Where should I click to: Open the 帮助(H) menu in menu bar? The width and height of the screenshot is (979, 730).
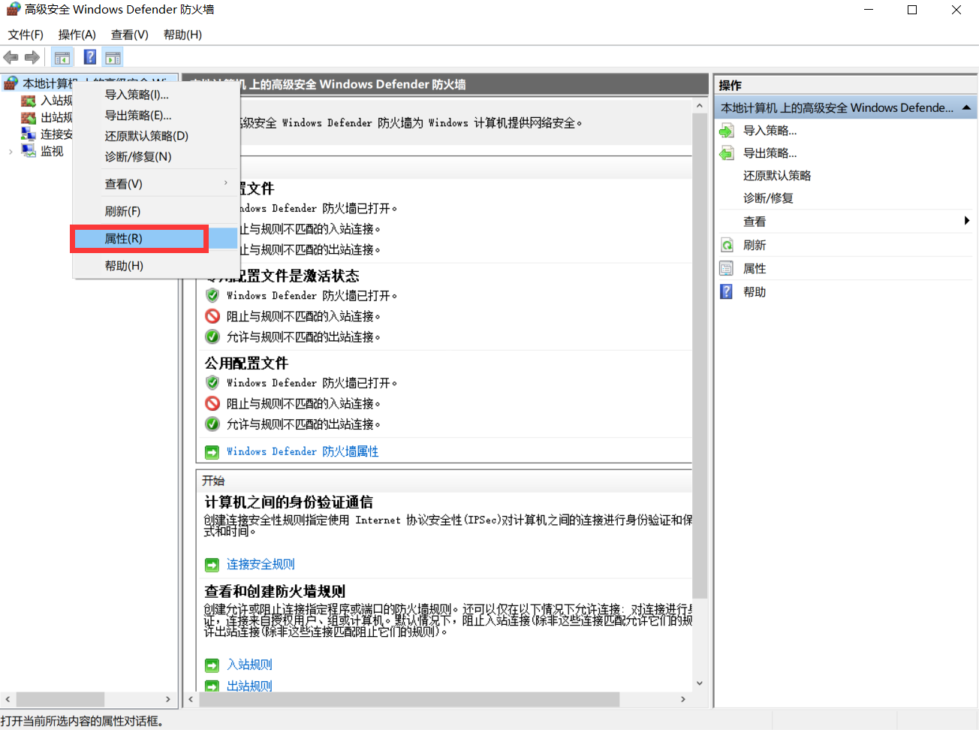pyautogui.click(x=182, y=35)
